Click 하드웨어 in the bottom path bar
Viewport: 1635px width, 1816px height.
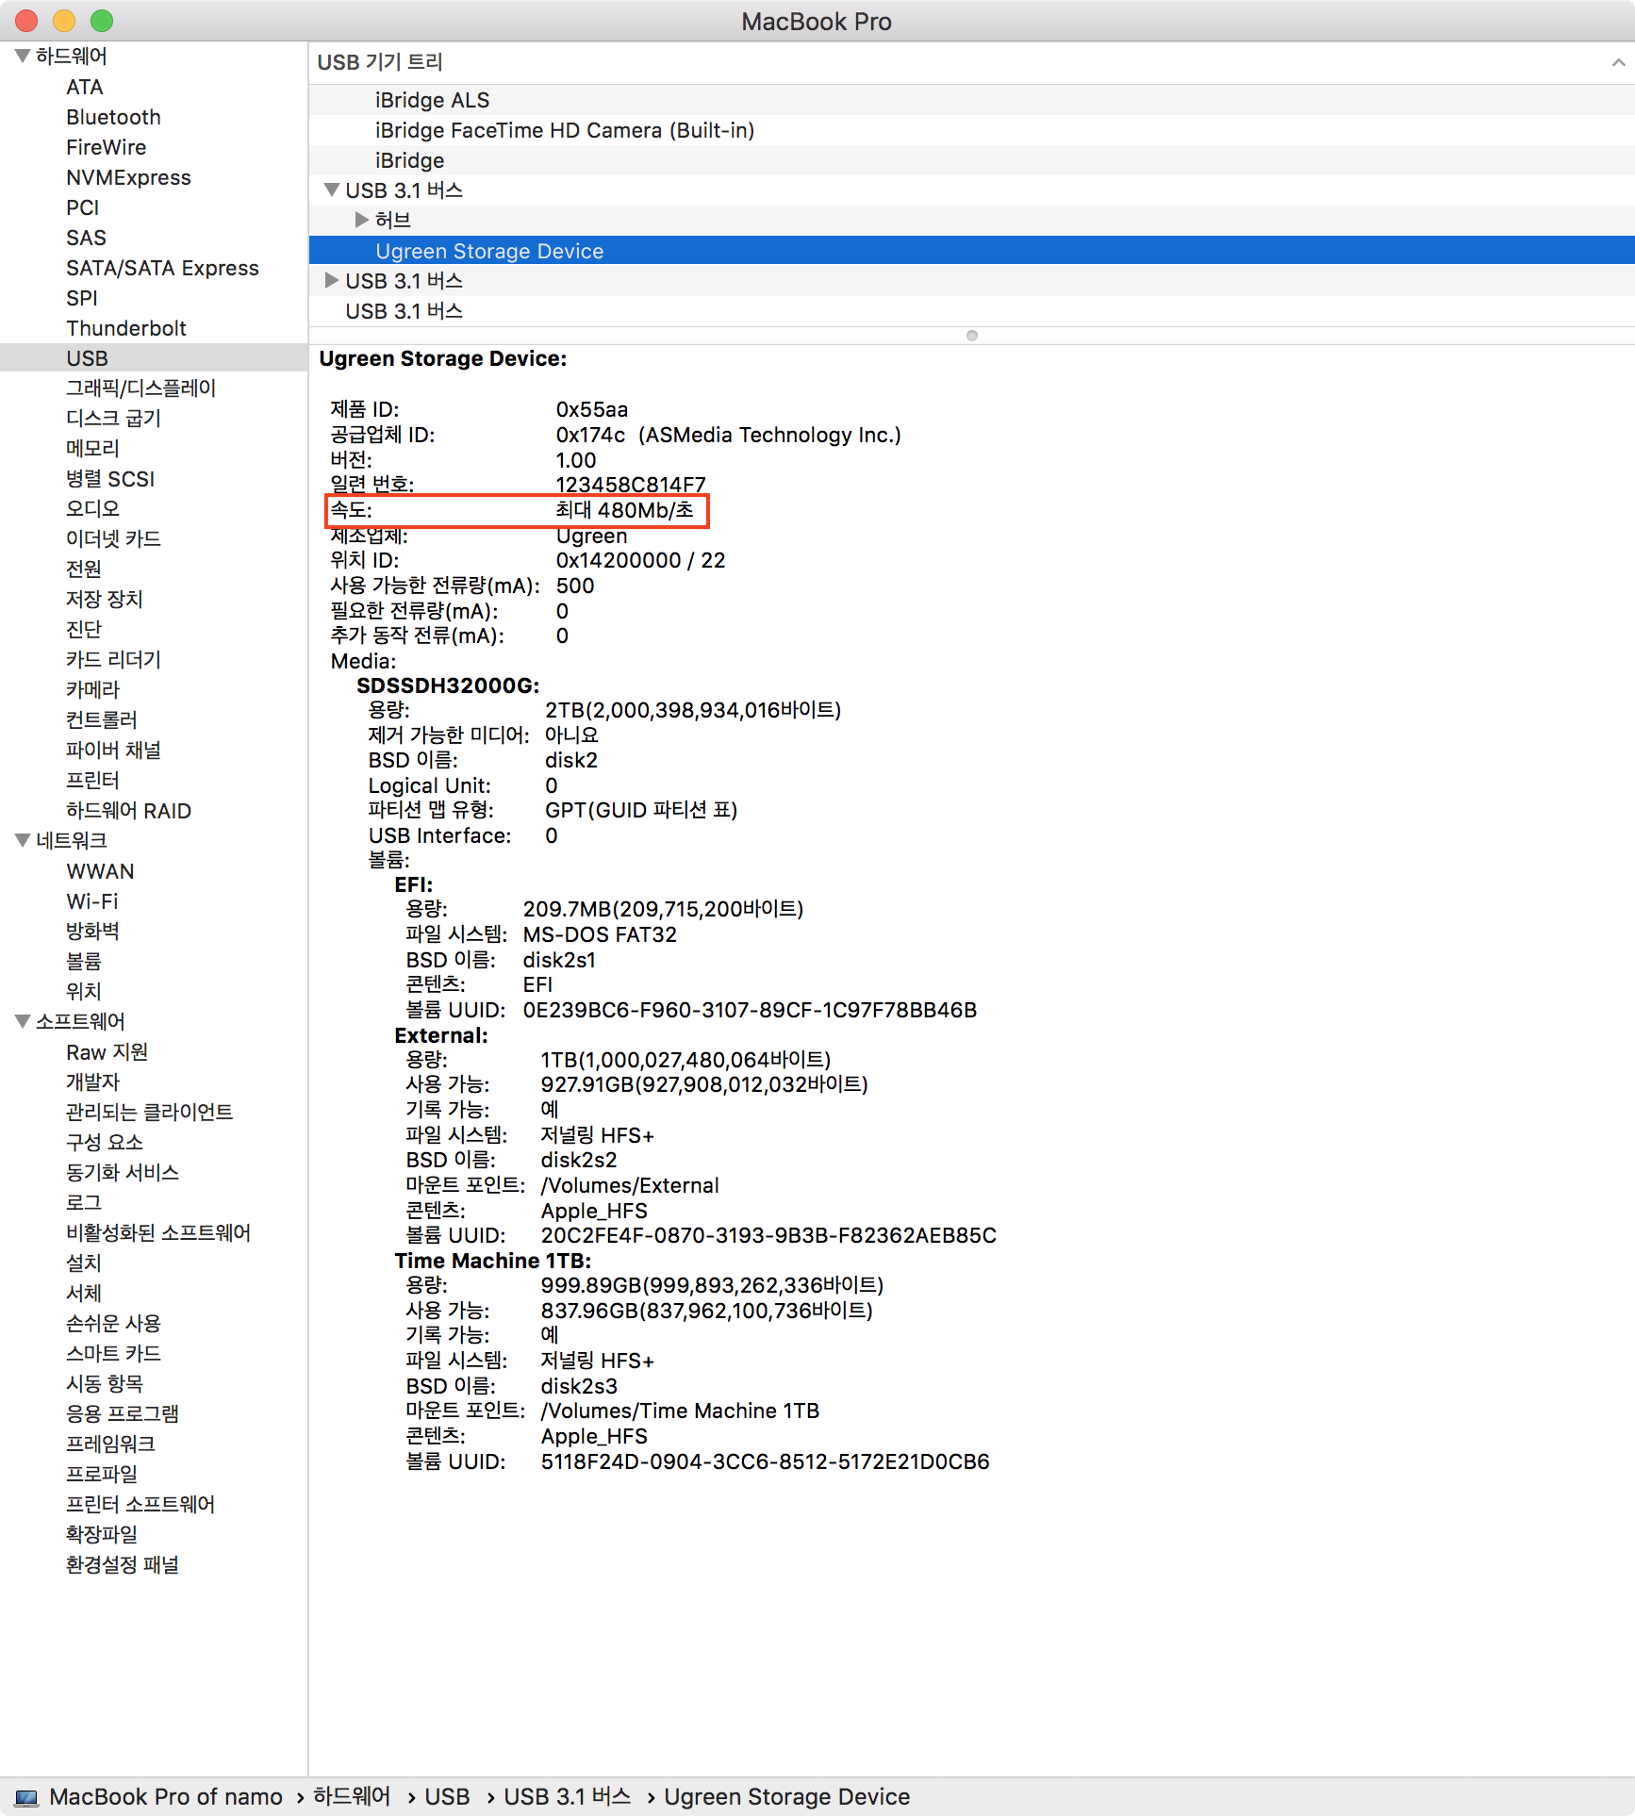[352, 1797]
